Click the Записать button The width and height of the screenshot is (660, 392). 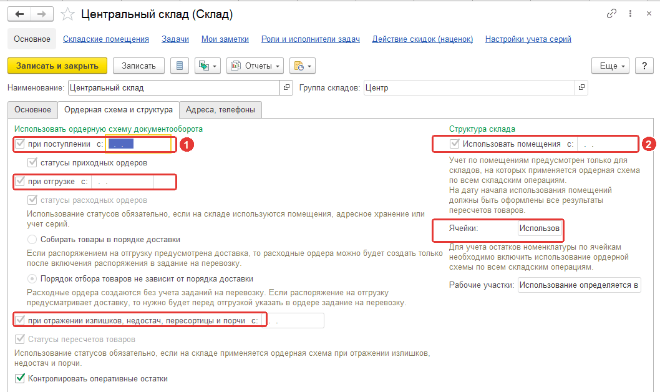point(138,66)
